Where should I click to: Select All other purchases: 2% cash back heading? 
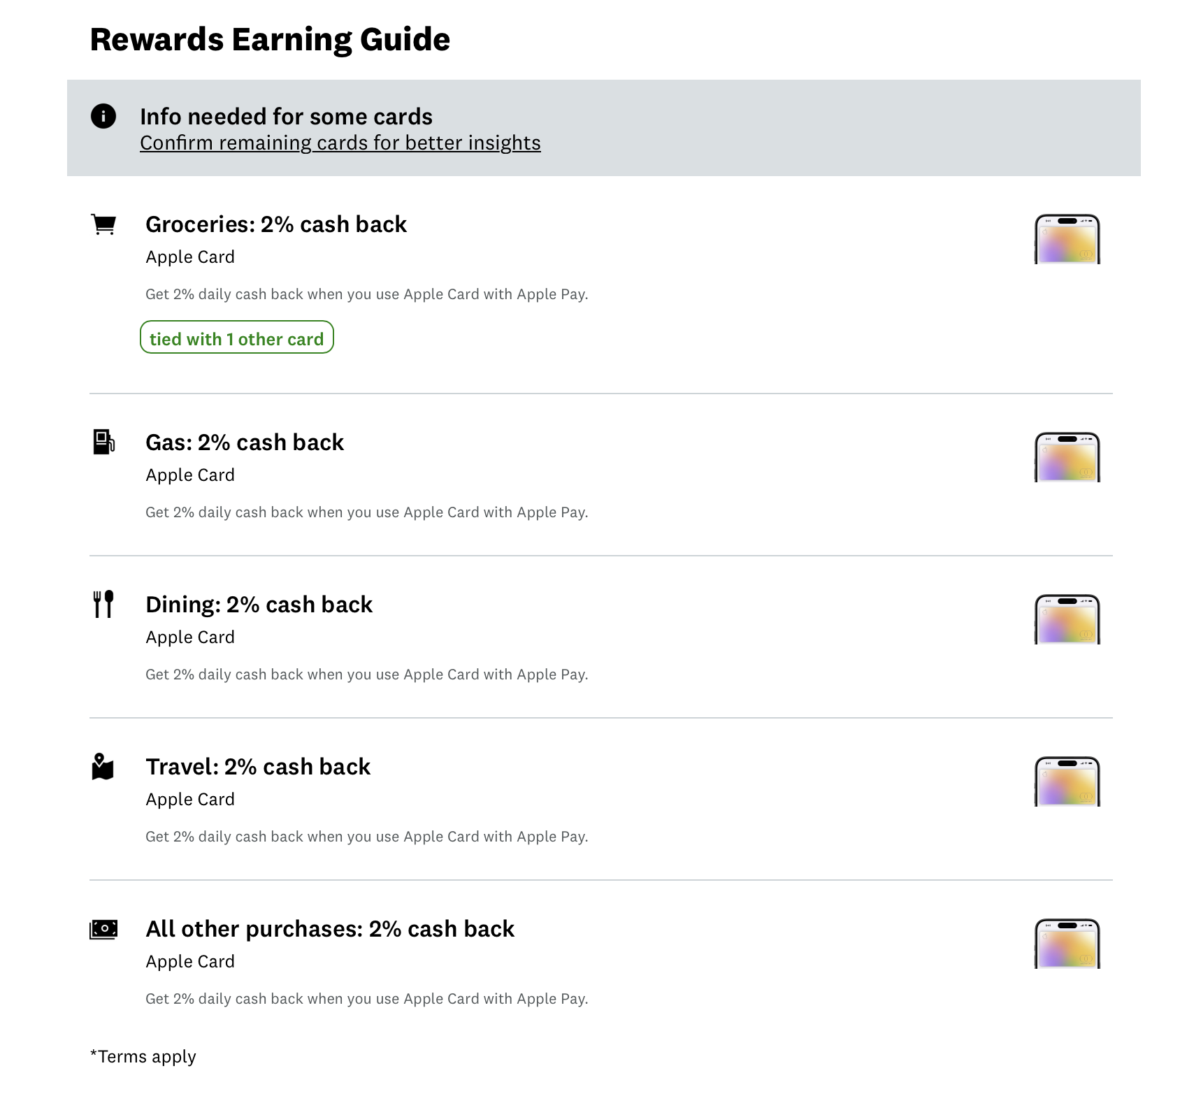pos(330,929)
